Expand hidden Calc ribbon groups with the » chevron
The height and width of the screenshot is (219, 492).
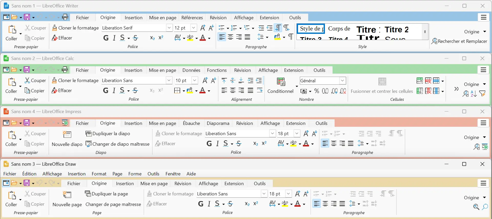pos(456,89)
